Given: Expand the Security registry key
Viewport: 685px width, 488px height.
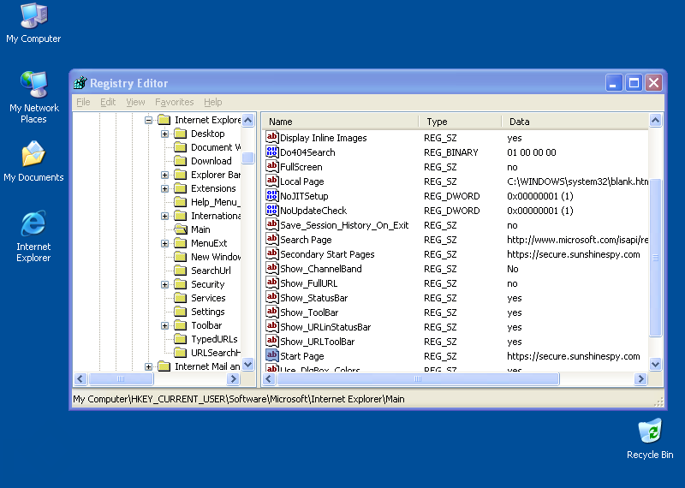Looking at the screenshot, I should 164,284.
